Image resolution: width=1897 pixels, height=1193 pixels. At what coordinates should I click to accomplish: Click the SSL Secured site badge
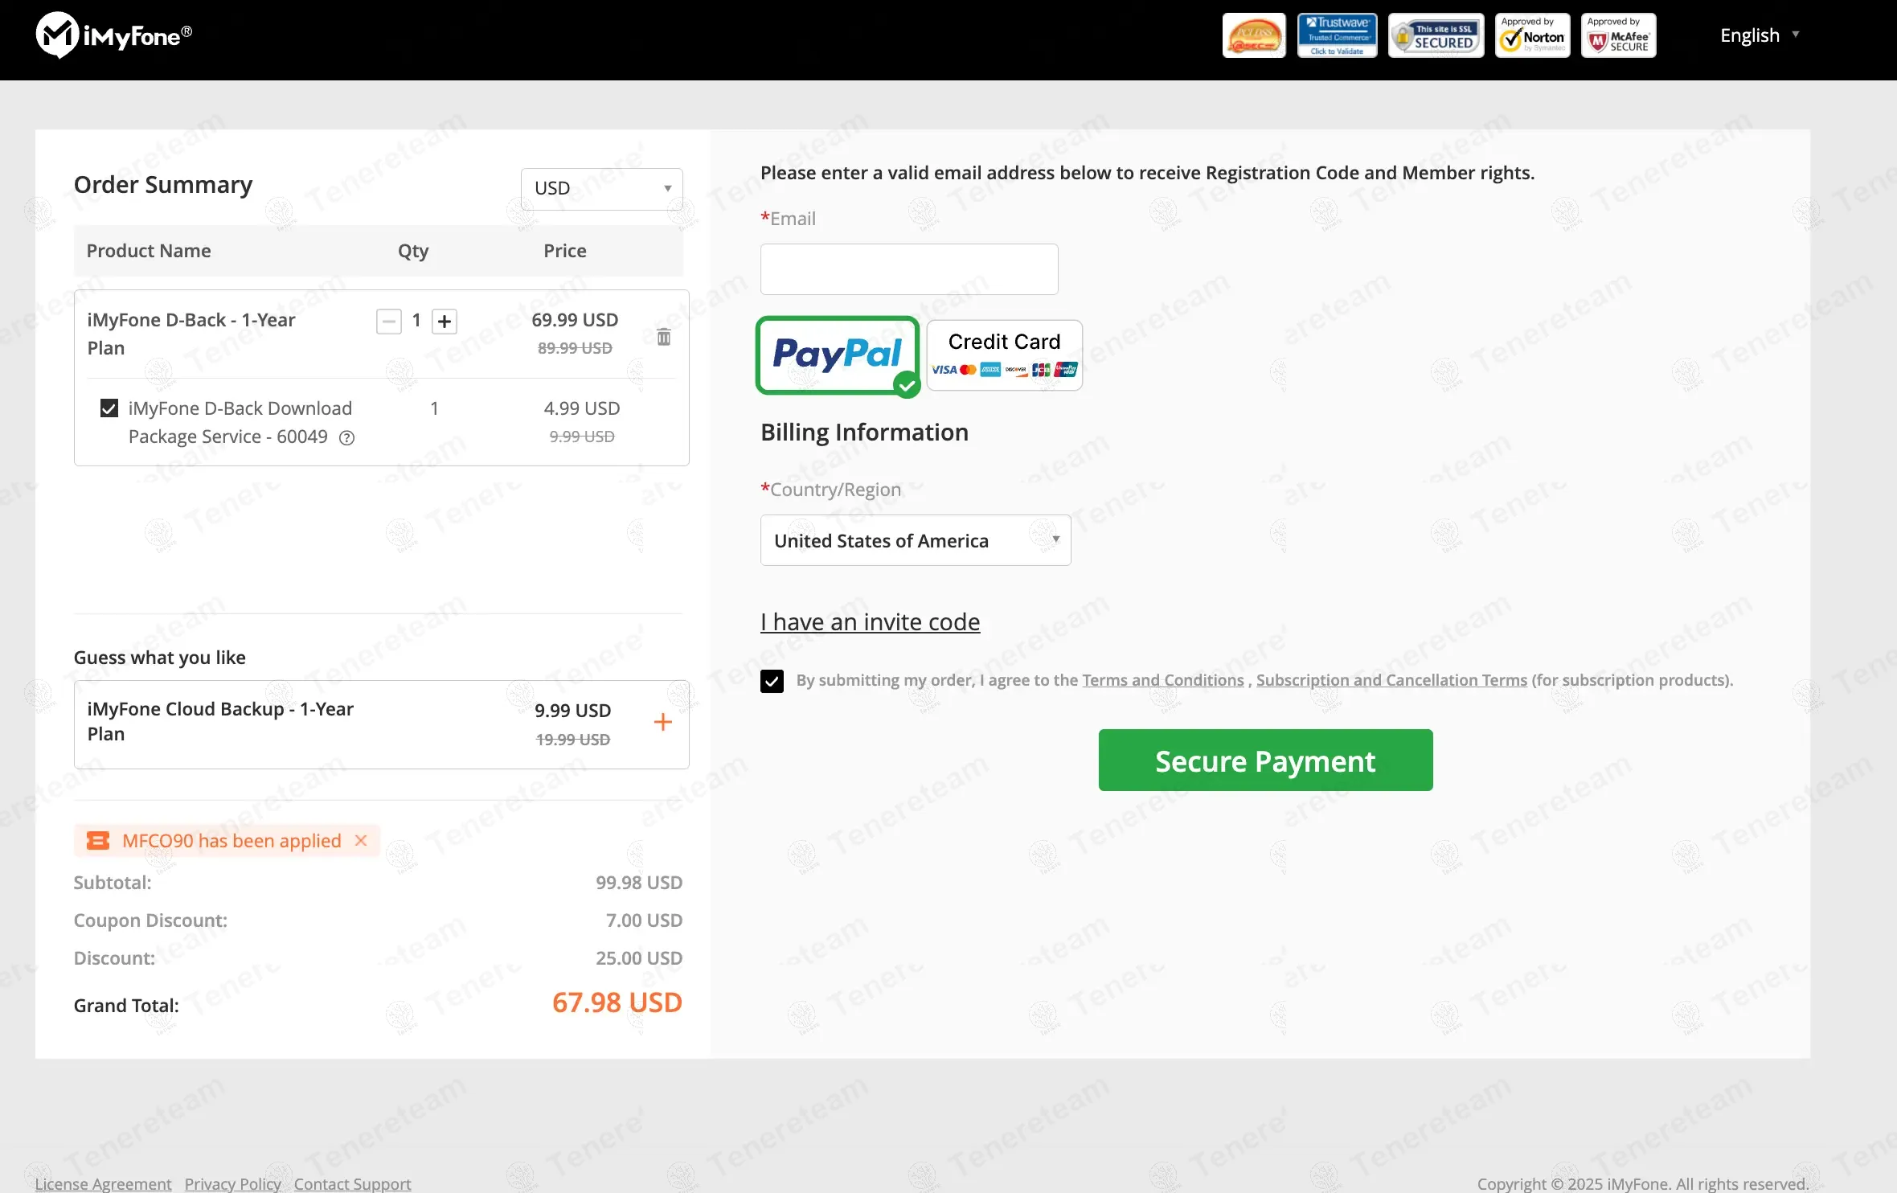[1436, 35]
